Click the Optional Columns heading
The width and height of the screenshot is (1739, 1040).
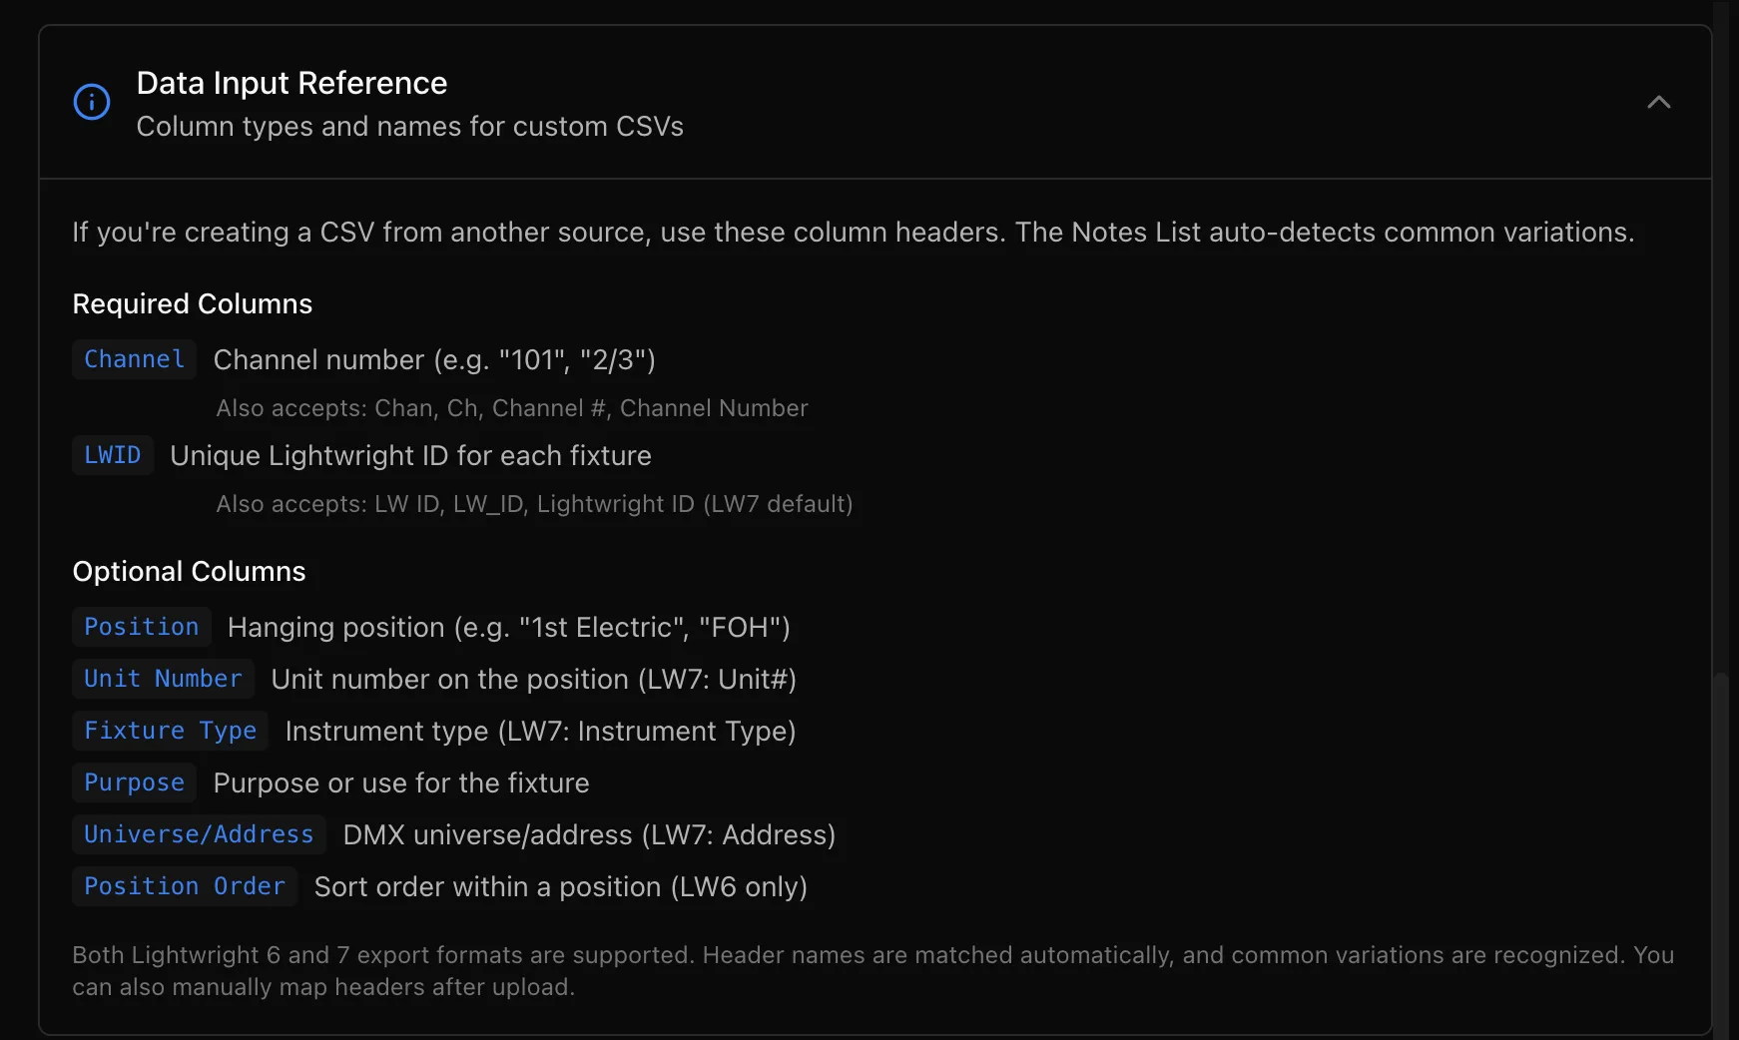189,571
